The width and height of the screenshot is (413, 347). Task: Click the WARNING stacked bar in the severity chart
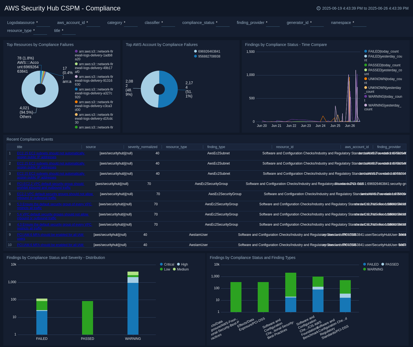tap(133, 303)
